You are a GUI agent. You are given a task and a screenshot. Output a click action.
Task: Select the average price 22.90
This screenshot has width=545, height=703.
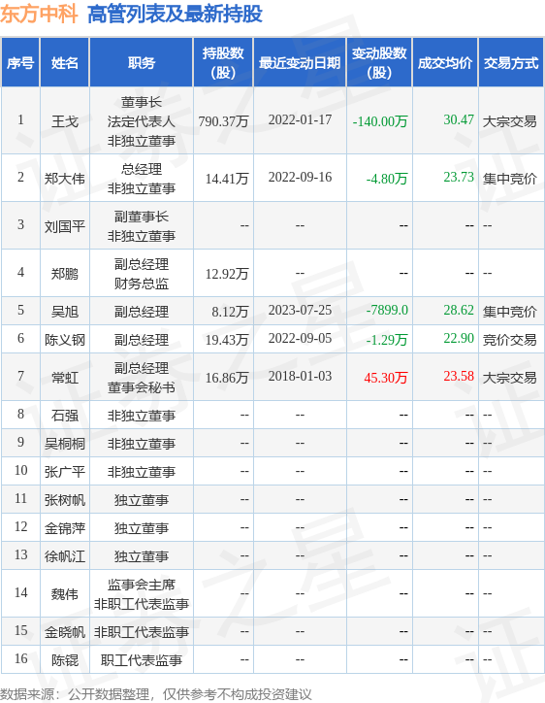(459, 339)
